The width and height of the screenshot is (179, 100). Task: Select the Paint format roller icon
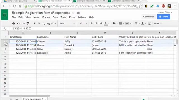pos(28,23)
